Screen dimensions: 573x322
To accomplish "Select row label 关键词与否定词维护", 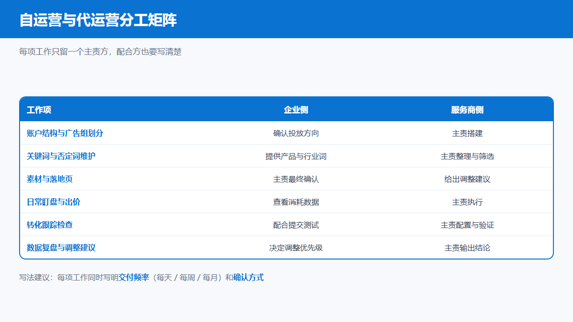I will (61, 156).
